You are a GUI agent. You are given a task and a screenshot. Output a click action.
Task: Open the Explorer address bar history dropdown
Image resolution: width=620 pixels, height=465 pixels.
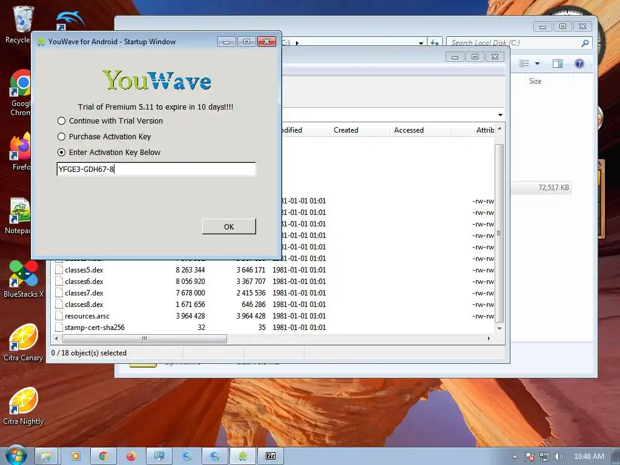tap(421, 43)
